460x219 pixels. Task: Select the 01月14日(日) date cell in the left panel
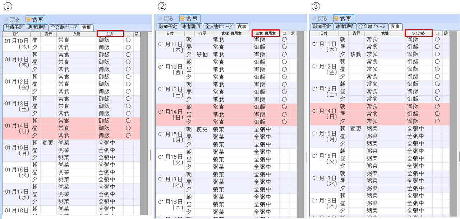17,128
